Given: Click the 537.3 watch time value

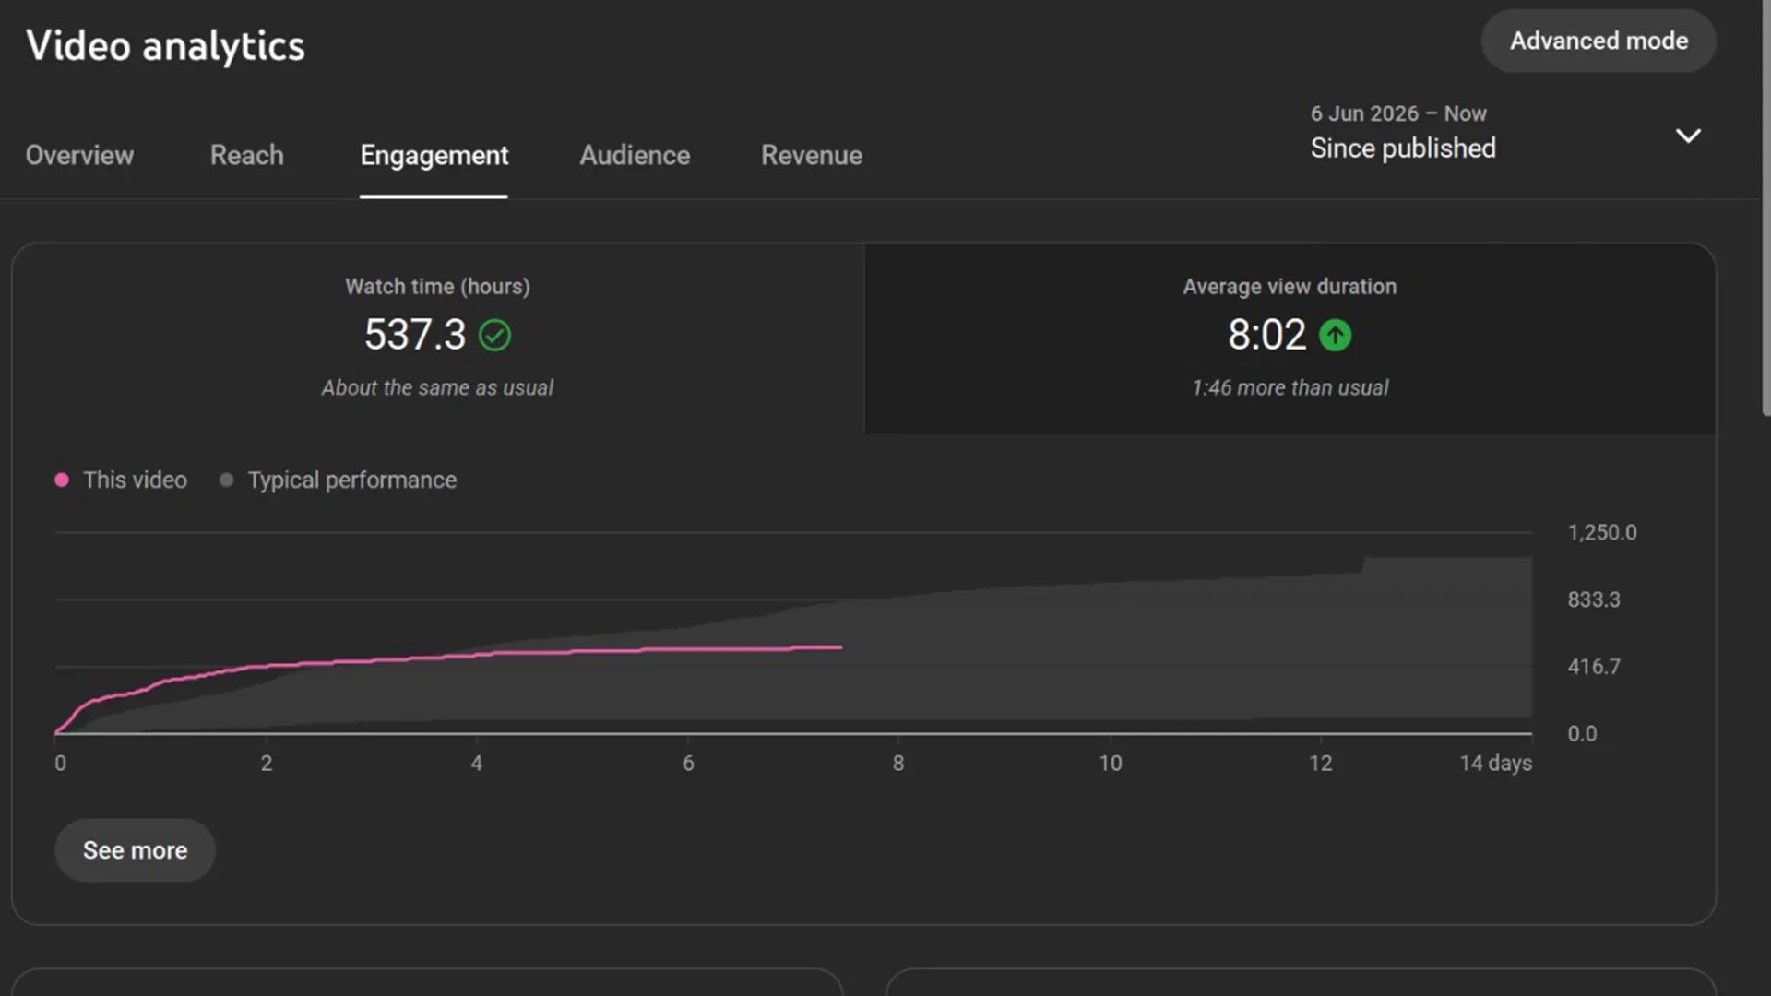Looking at the screenshot, I should (x=415, y=335).
